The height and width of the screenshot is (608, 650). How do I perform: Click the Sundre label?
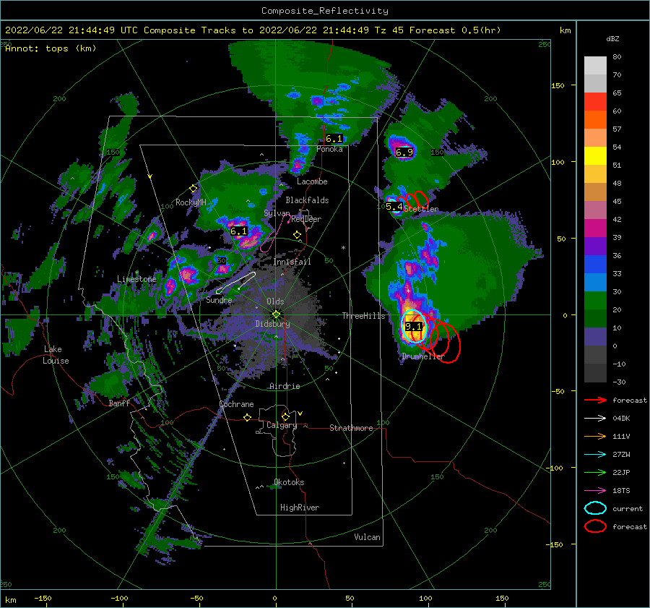coord(220,300)
